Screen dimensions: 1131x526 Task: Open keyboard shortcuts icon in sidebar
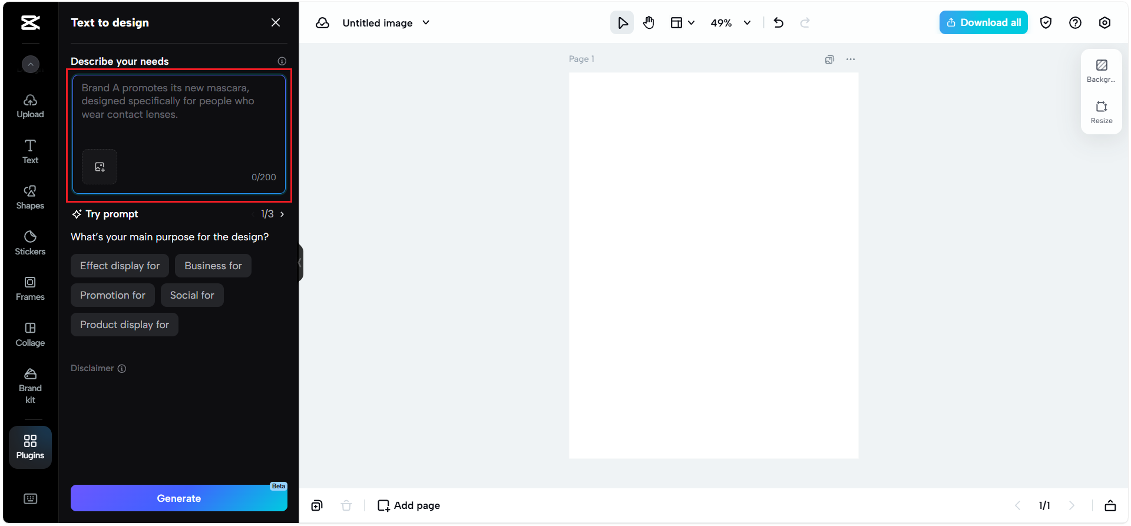(x=30, y=499)
